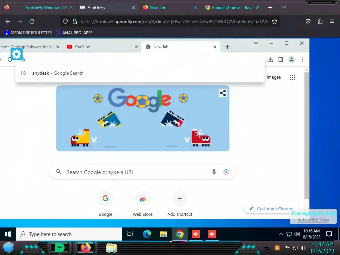Open remote Windows Start menu
The image size is (340, 255).
click(x=8, y=234)
